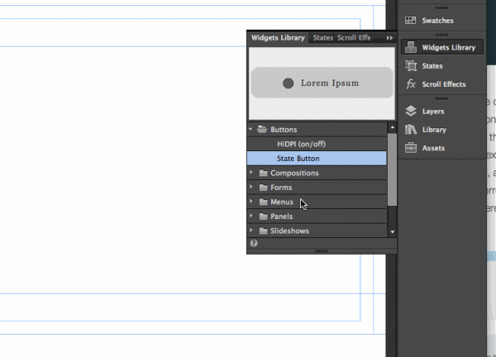Switch to the States tab
This screenshot has width=496, height=357.
(x=322, y=38)
